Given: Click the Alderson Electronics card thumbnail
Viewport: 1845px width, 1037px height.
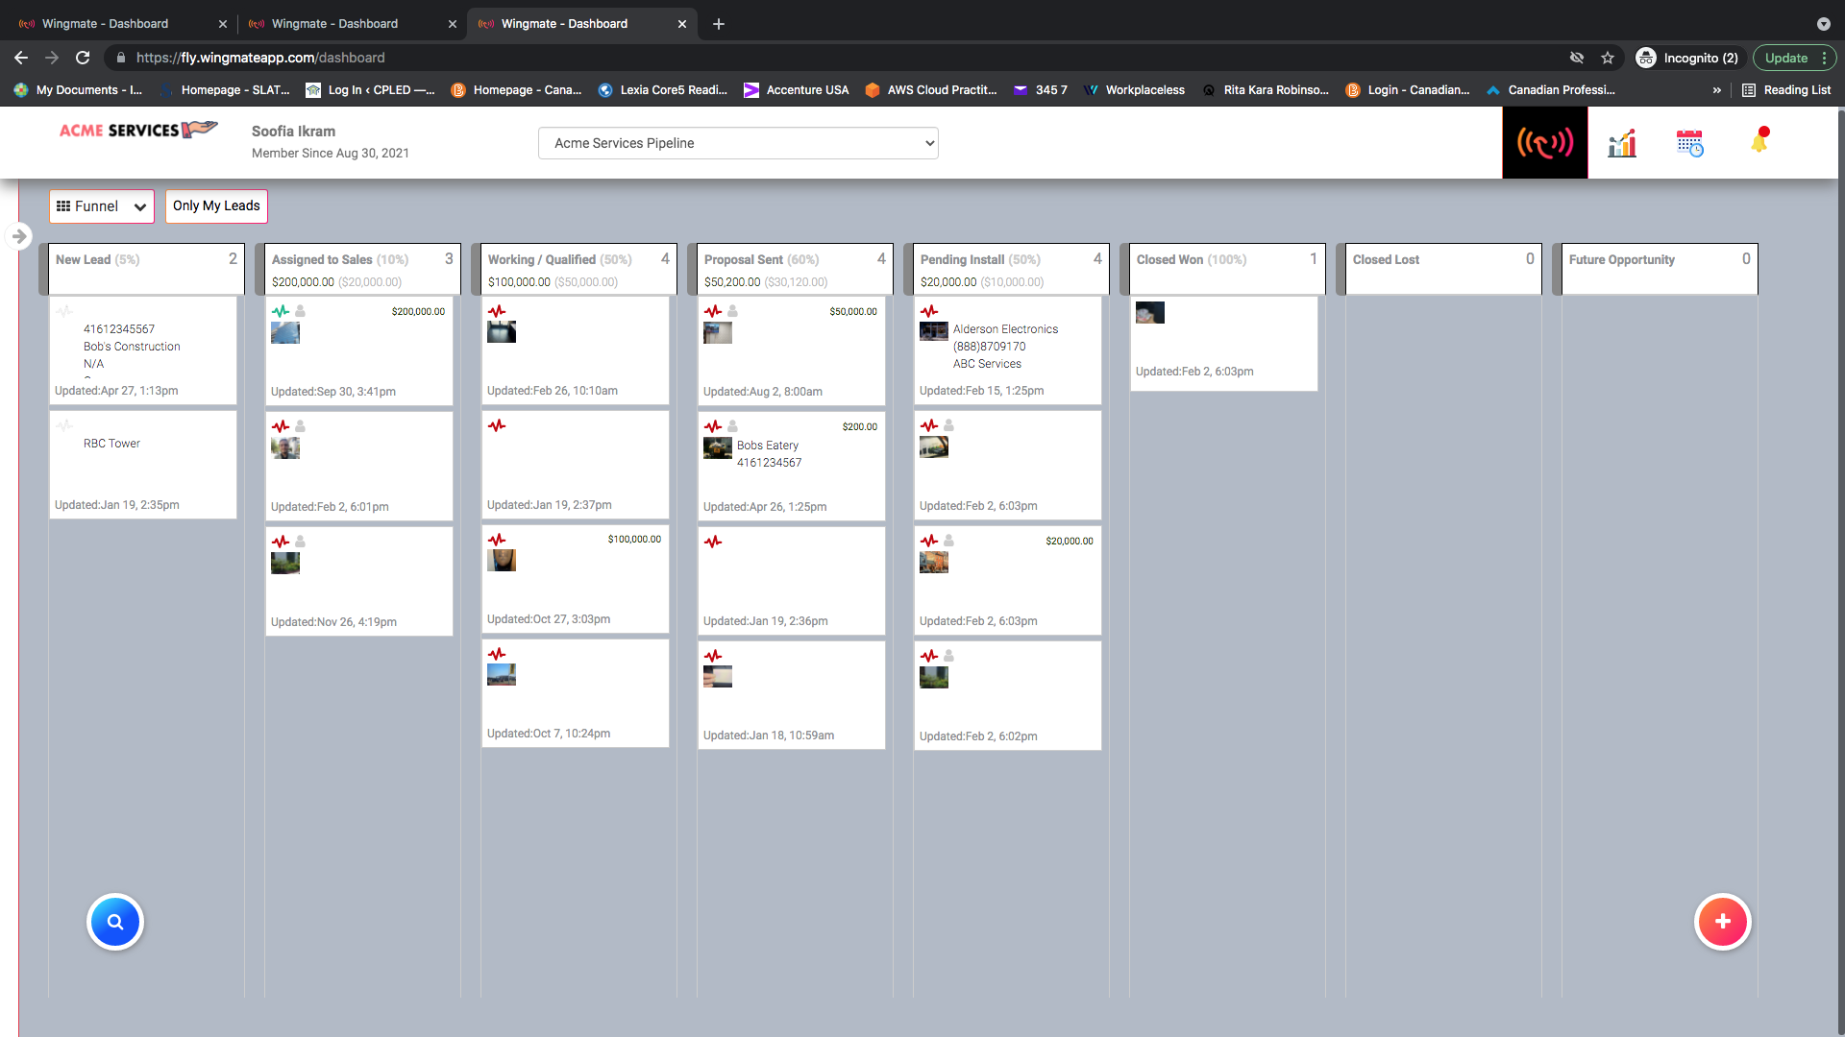Looking at the screenshot, I should [x=933, y=331].
